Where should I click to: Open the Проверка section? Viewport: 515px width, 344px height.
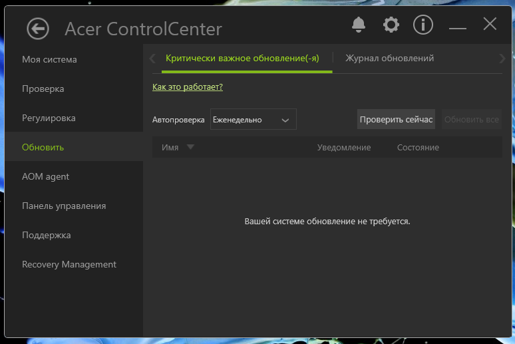(x=74, y=88)
